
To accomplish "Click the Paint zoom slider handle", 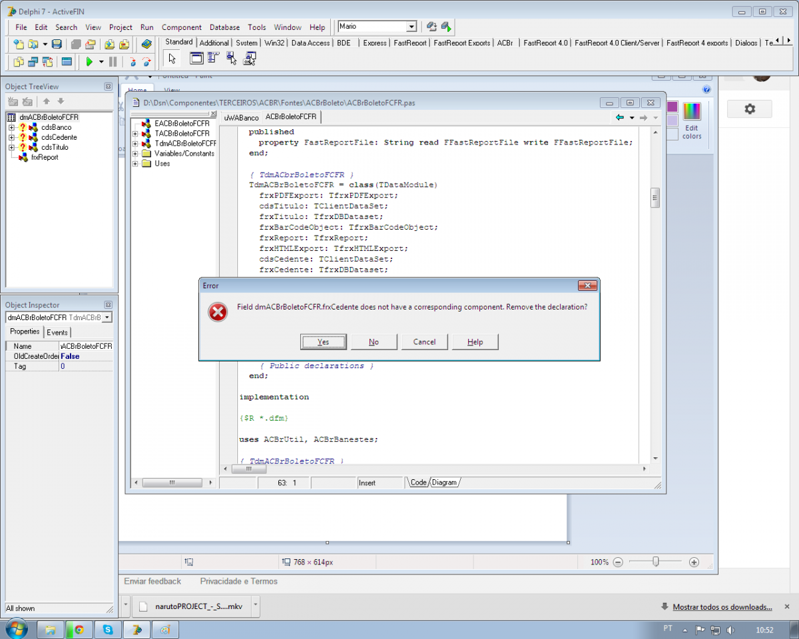I will click(656, 562).
